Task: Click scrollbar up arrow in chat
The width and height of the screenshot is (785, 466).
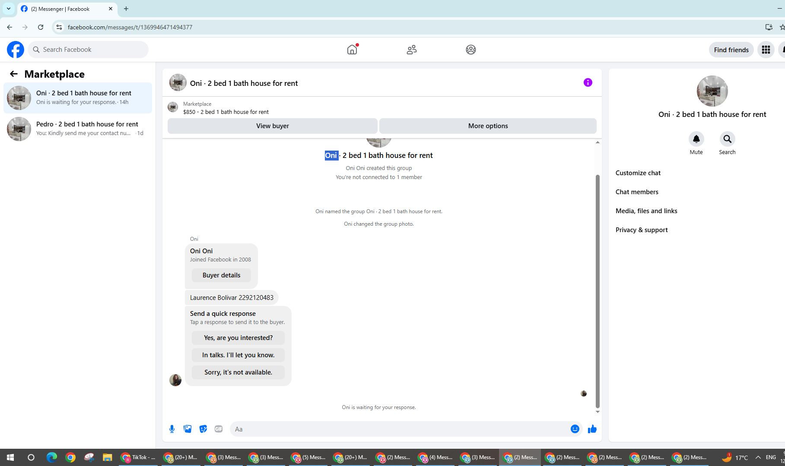Action: [x=598, y=142]
